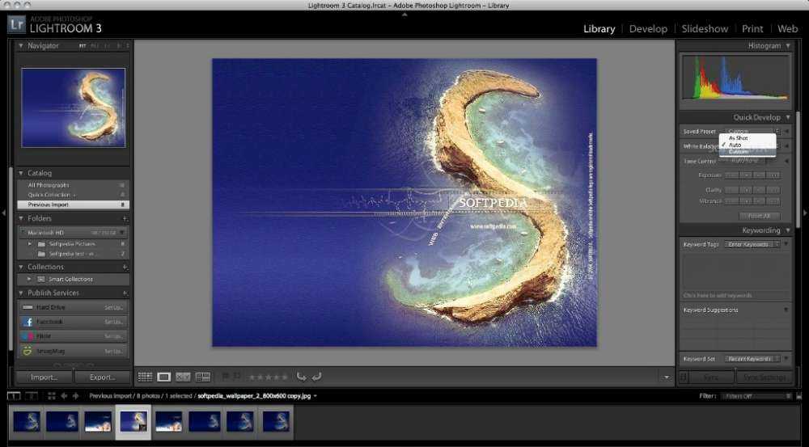Click the Flickr publish service icon
The height and width of the screenshot is (447, 809).
pos(28,336)
